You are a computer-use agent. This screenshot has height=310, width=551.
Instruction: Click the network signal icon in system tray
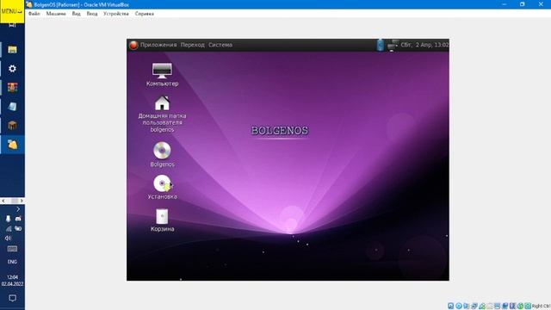click(x=9, y=229)
